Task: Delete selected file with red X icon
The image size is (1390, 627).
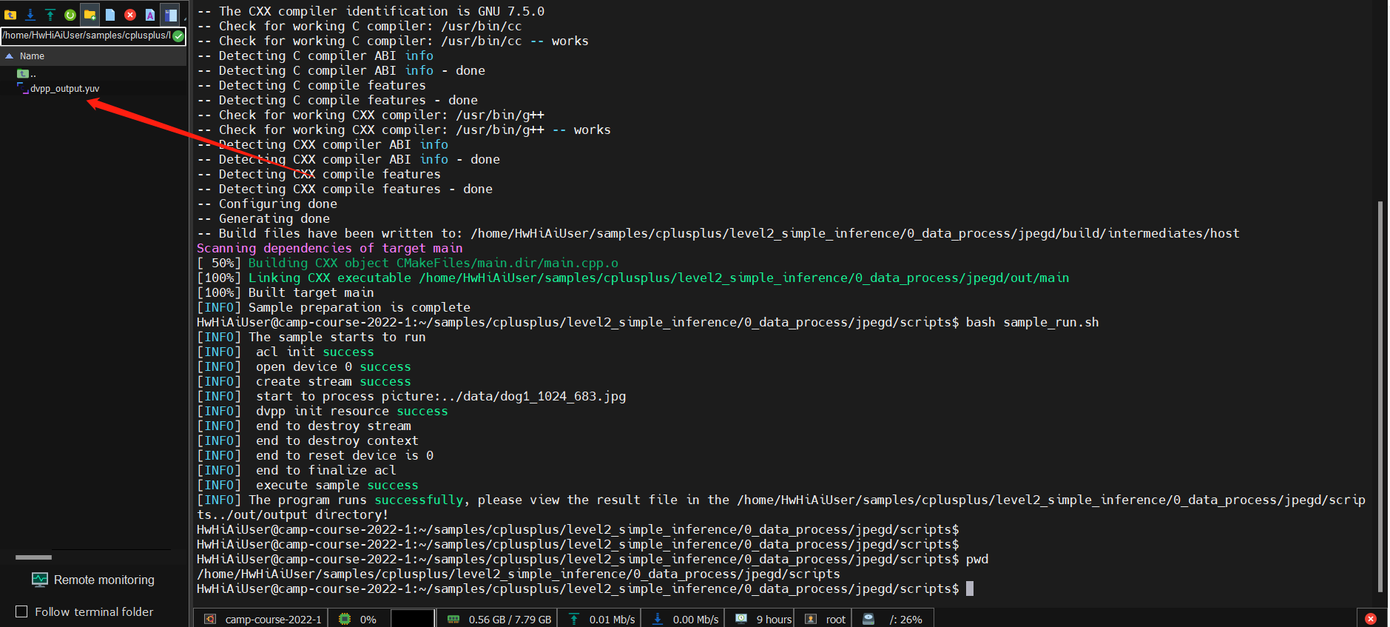Action: coord(130,14)
